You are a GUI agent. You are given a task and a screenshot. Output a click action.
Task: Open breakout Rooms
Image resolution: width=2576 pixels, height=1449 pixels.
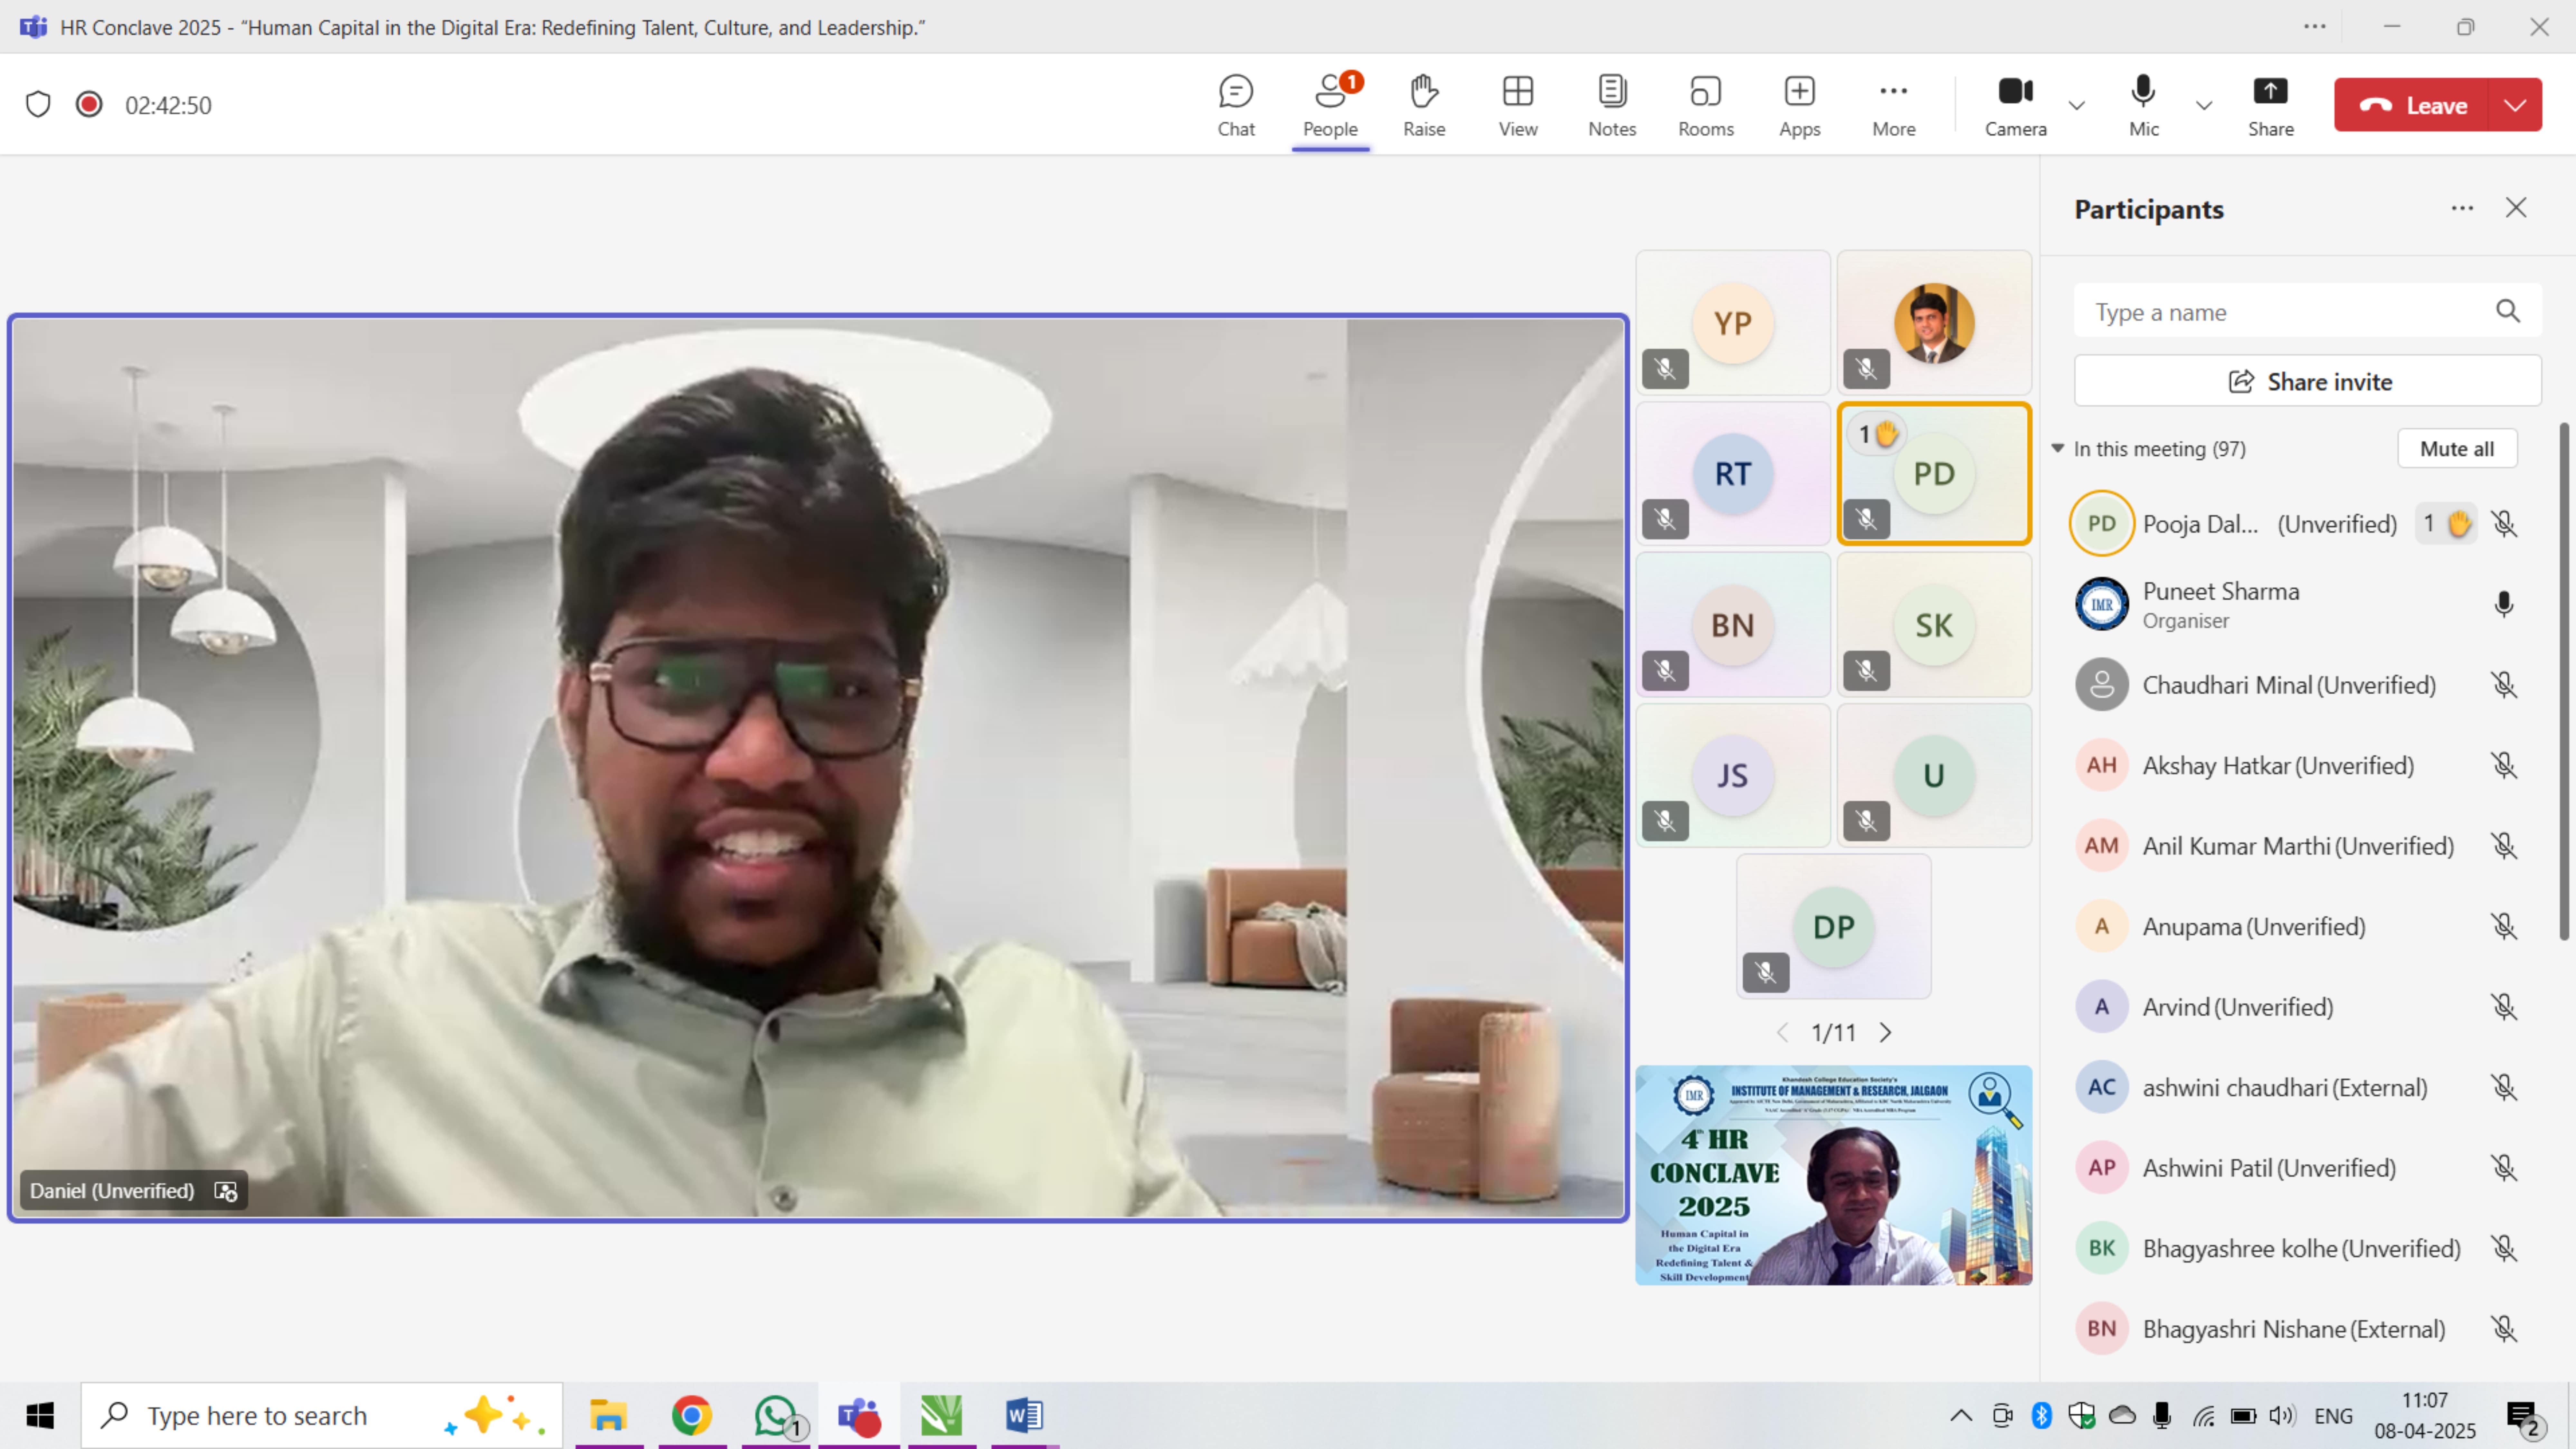(x=1706, y=105)
